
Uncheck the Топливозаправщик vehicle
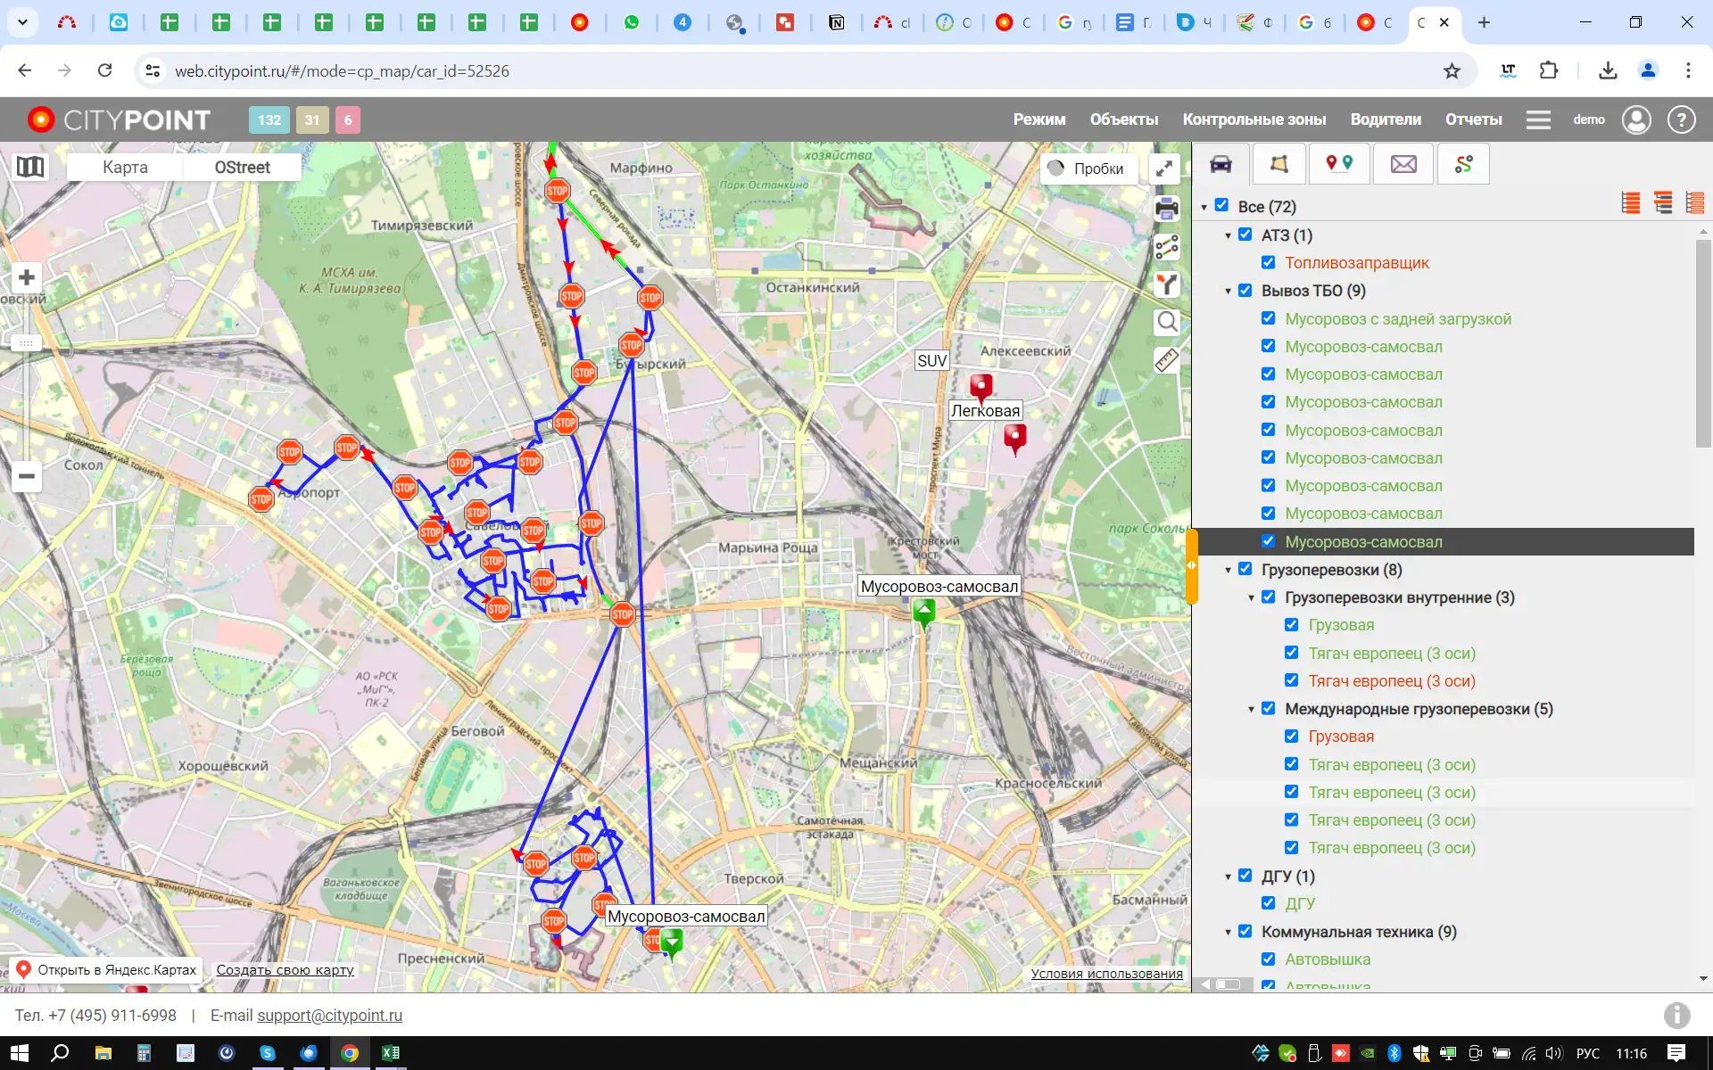1269,262
